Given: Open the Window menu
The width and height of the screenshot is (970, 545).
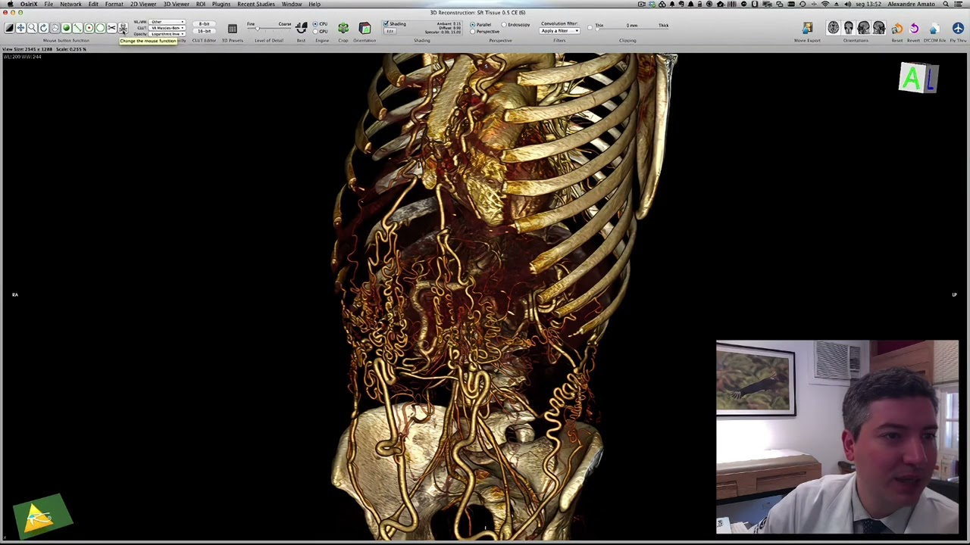Looking at the screenshot, I should [292, 4].
